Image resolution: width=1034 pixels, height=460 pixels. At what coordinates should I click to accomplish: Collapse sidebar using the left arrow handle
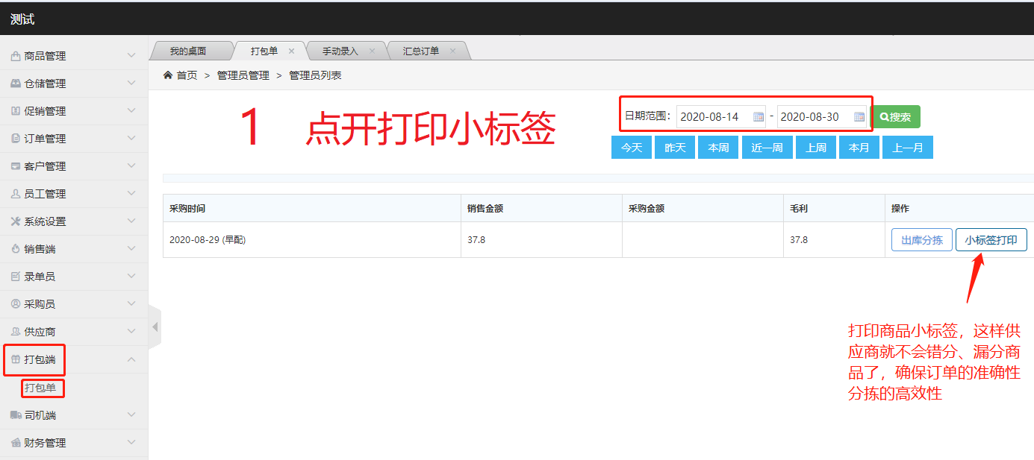[x=155, y=327]
